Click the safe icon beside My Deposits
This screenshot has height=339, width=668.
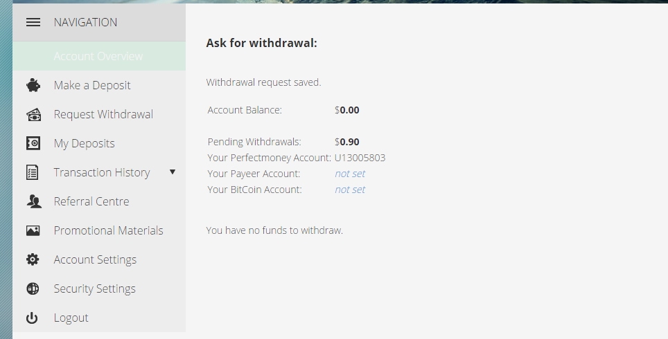point(33,143)
